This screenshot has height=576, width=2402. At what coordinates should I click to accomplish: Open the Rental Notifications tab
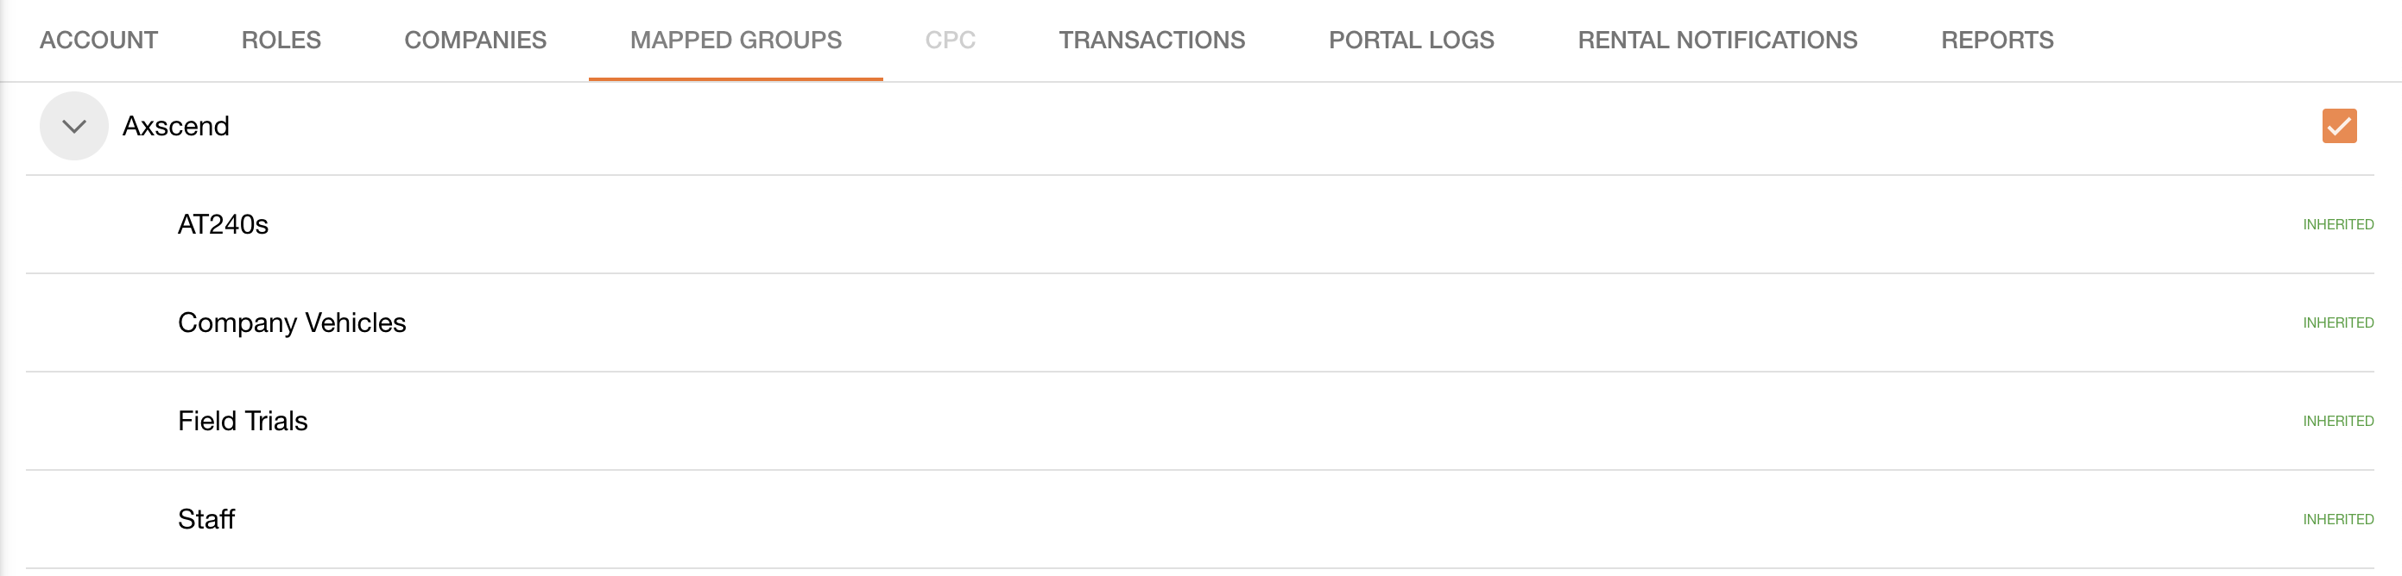click(x=1716, y=40)
